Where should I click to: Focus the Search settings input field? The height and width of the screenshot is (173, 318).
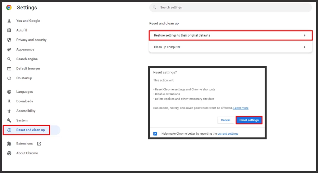pyautogui.click(x=231, y=7)
